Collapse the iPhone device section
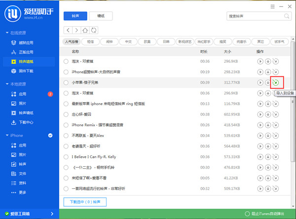296x219 pixels. (6, 135)
